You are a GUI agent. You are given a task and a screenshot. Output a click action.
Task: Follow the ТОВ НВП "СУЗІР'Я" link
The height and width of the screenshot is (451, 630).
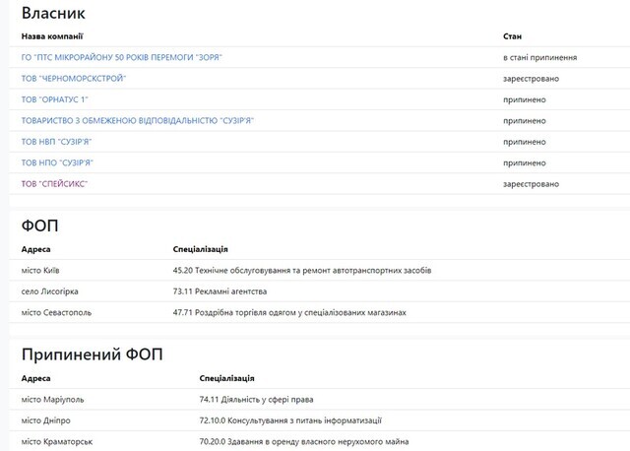tap(63, 142)
